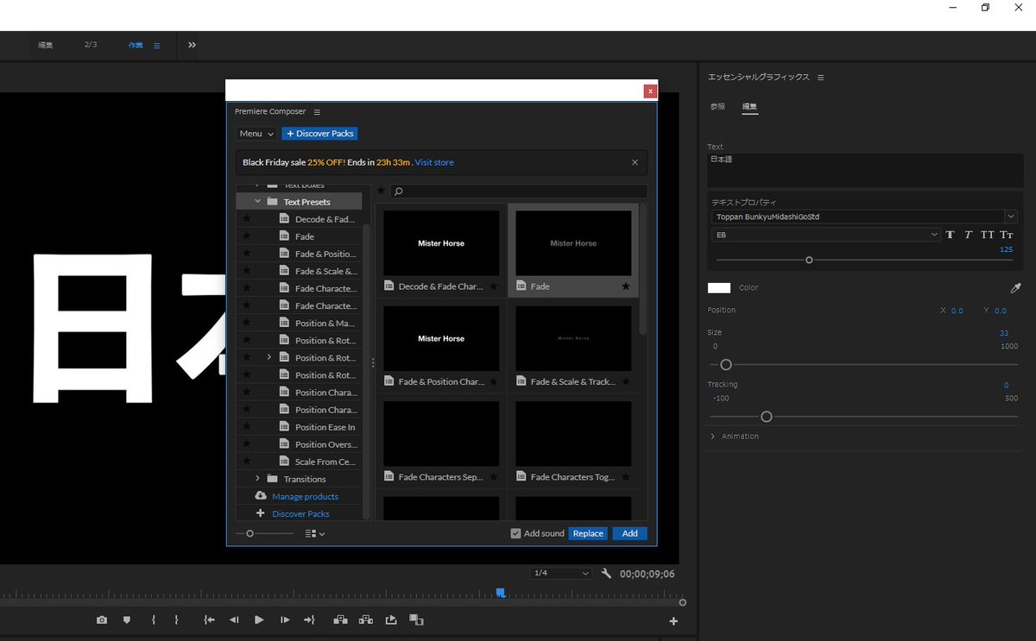Click the Go to In point icon
Screen dimensions: 1036x641
coord(209,619)
